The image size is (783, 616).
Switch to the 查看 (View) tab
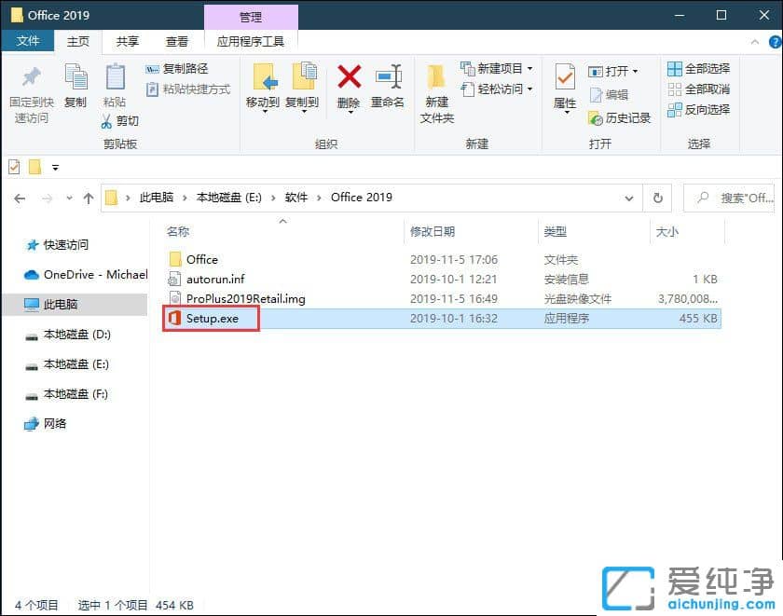click(177, 41)
